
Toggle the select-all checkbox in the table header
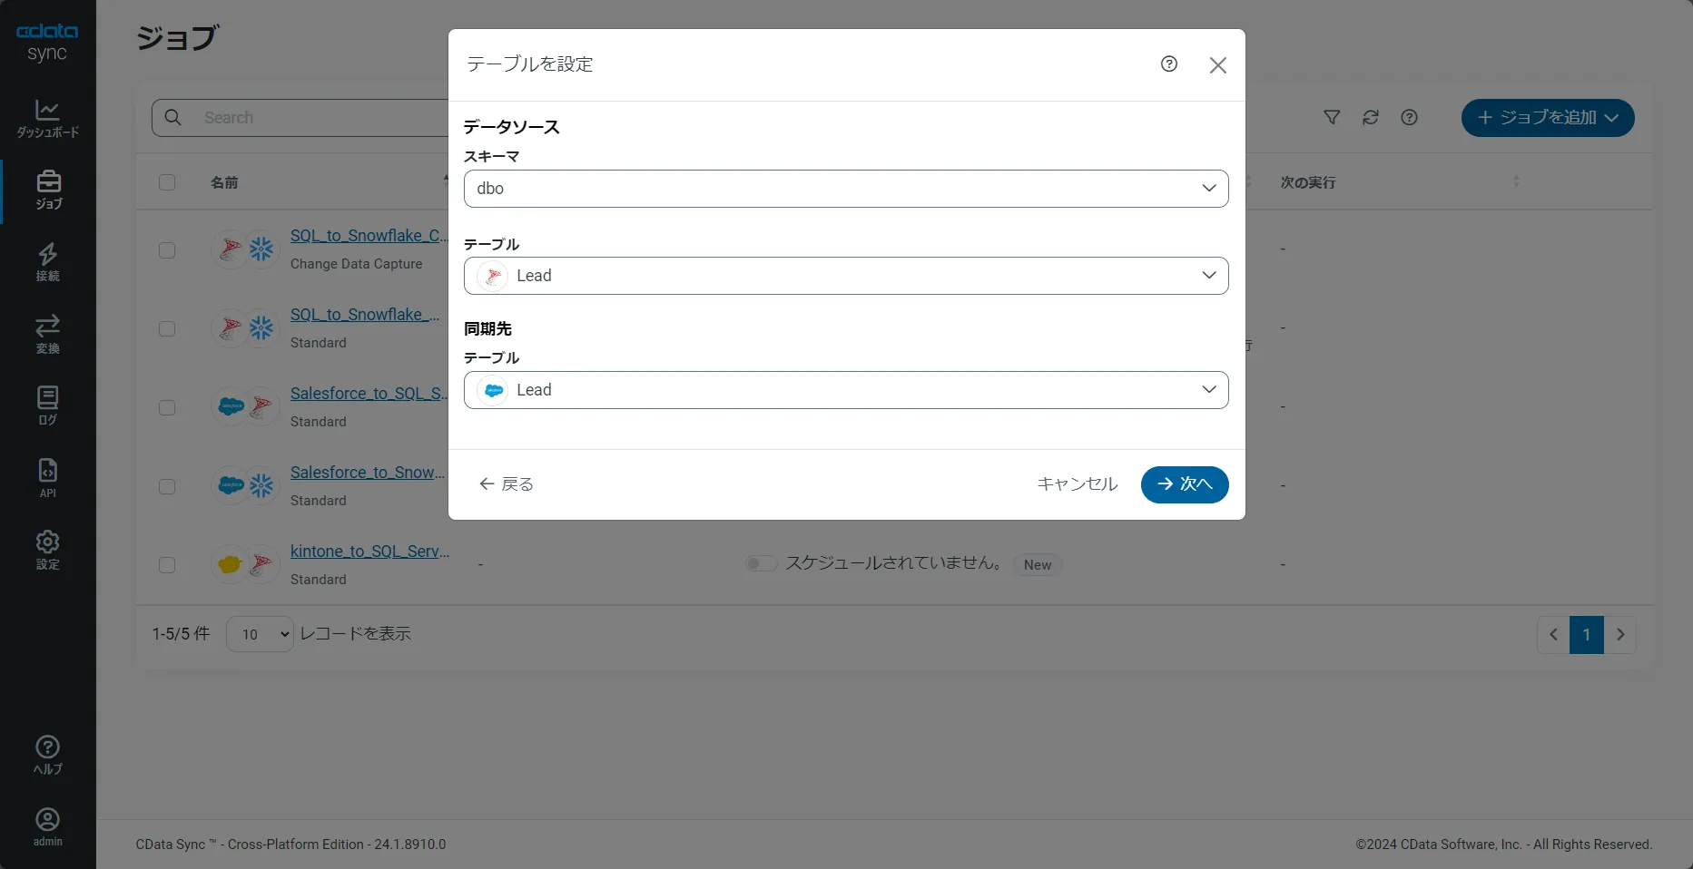(167, 182)
